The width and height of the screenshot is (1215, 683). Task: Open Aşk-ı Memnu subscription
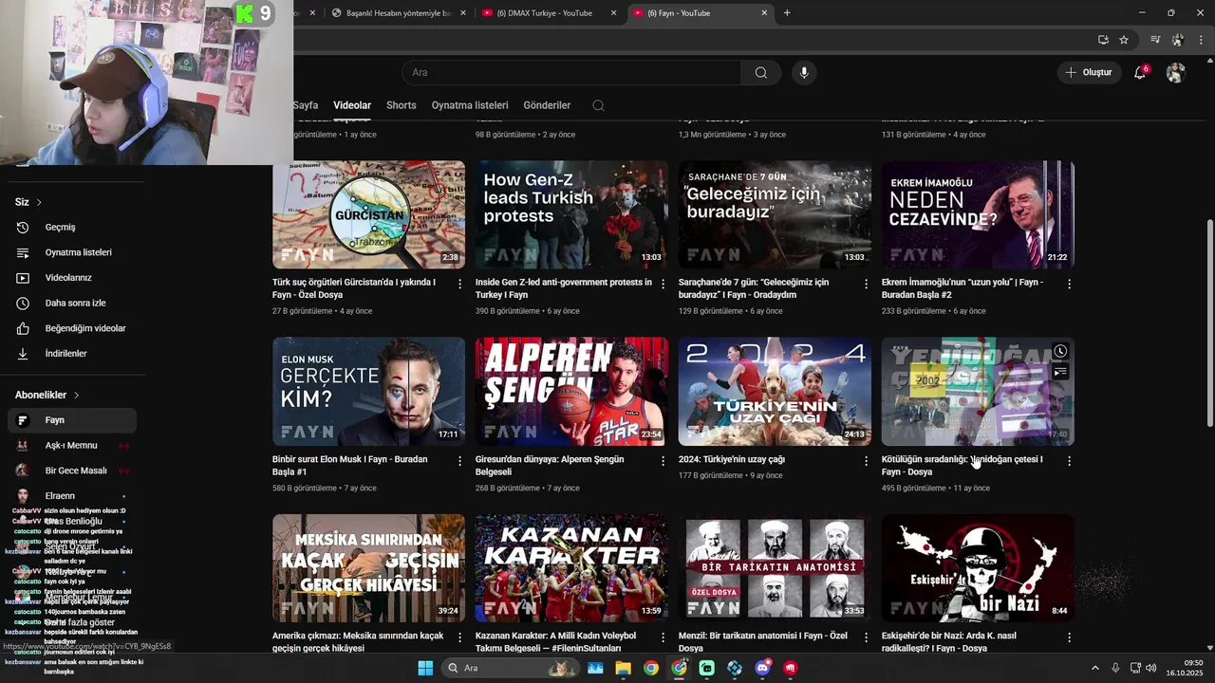tap(72, 446)
